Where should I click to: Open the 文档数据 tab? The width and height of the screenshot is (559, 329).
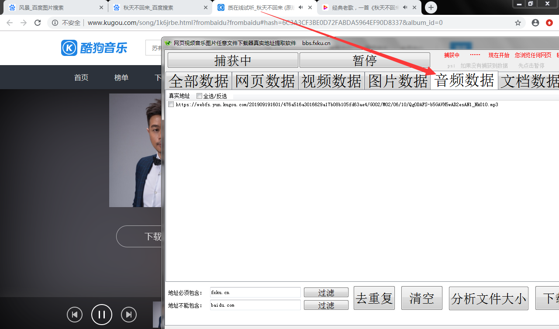[x=529, y=81]
